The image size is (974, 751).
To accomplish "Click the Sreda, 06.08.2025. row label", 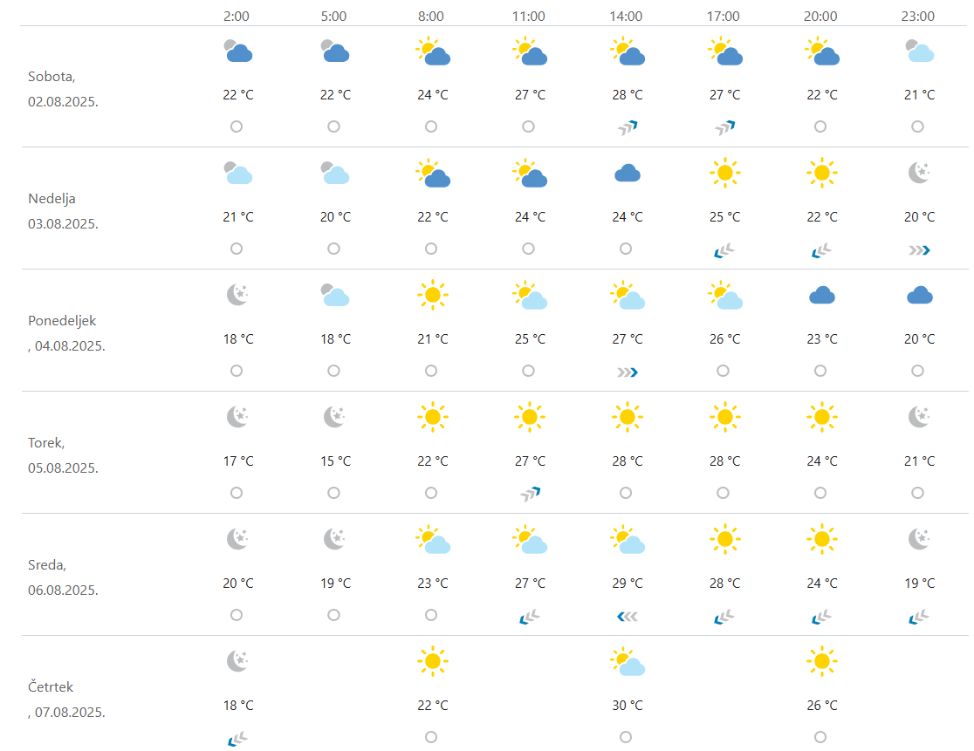I will click(63, 578).
